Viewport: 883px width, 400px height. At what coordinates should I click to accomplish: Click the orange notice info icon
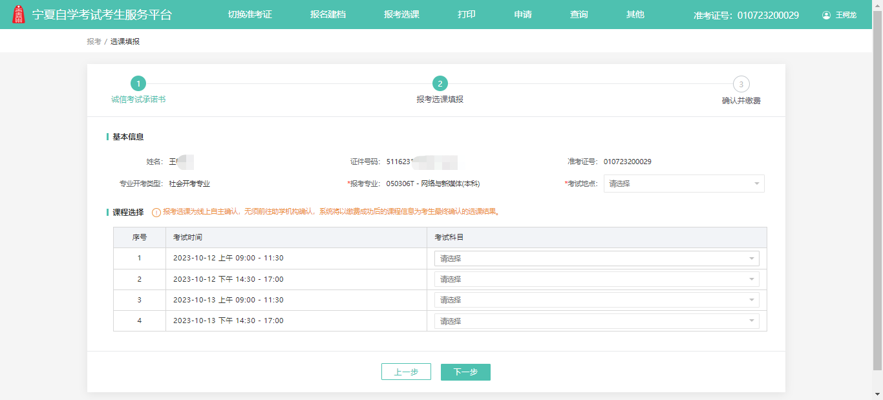156,212
